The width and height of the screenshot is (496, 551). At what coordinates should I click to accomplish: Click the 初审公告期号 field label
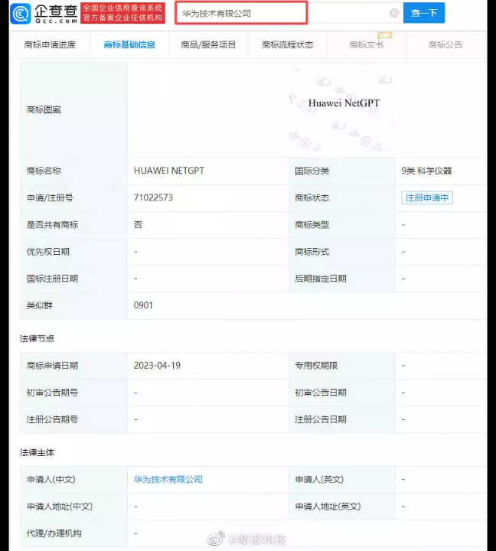[52, 392]
